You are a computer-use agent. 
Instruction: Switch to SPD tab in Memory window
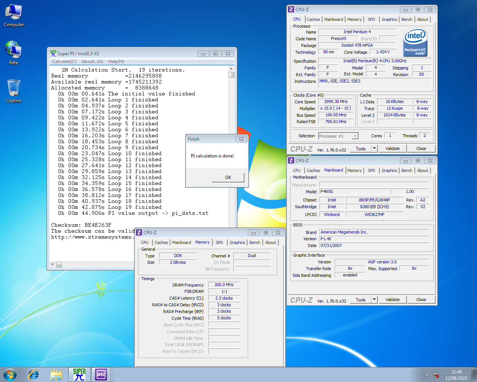[219, 242]
